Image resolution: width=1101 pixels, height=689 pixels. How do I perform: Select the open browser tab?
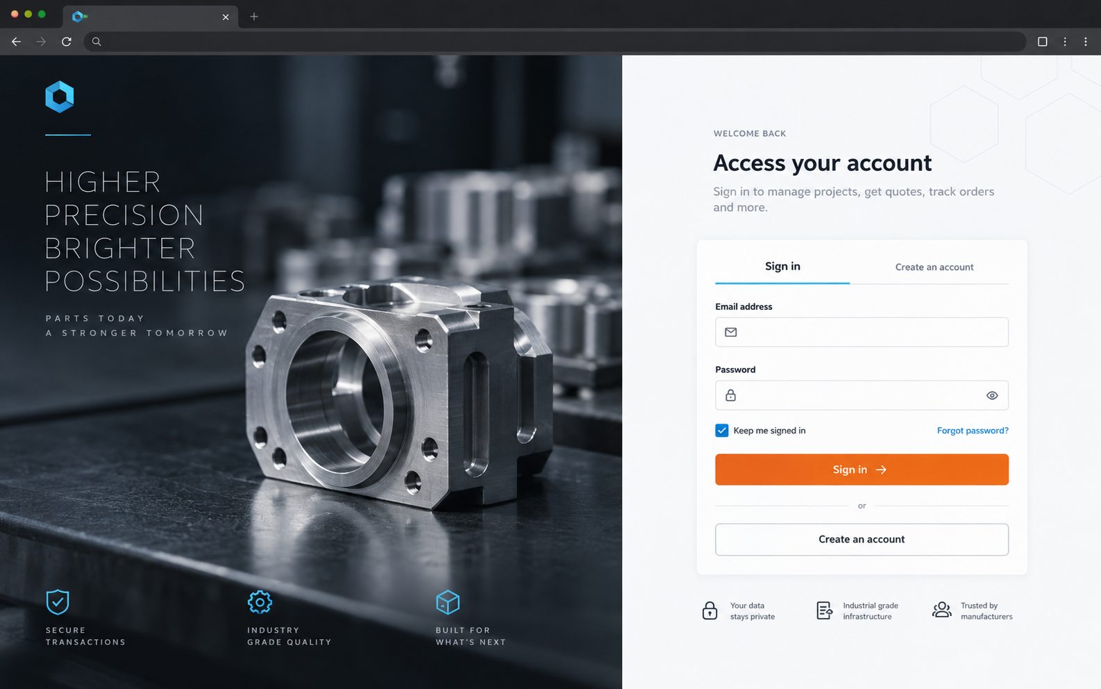click(151, 17)
